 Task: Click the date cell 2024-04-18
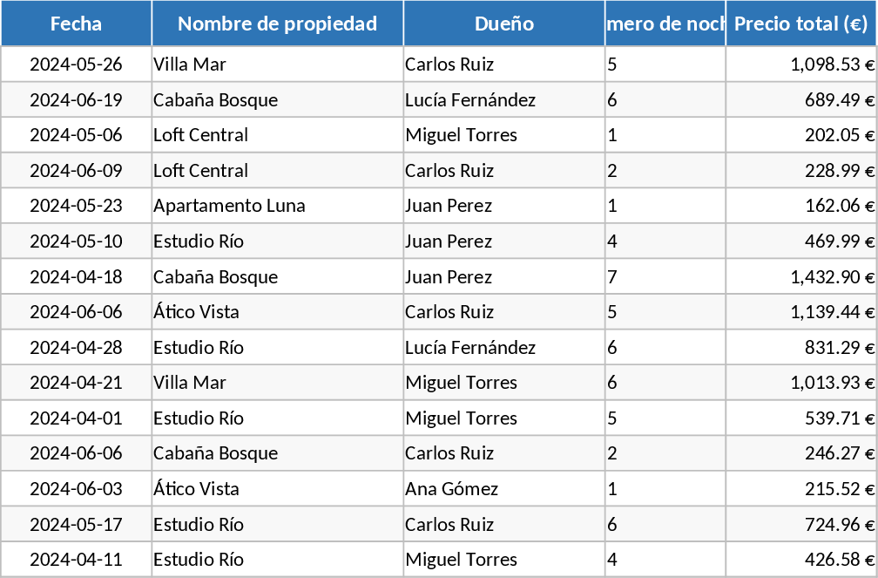[x=76, y=277]
